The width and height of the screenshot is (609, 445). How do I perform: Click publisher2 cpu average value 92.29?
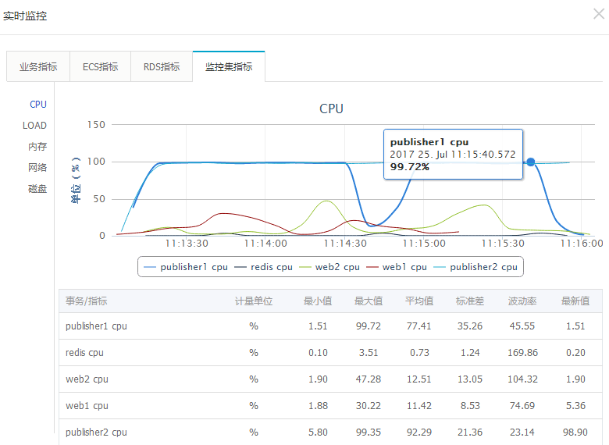tap(419, 433)
